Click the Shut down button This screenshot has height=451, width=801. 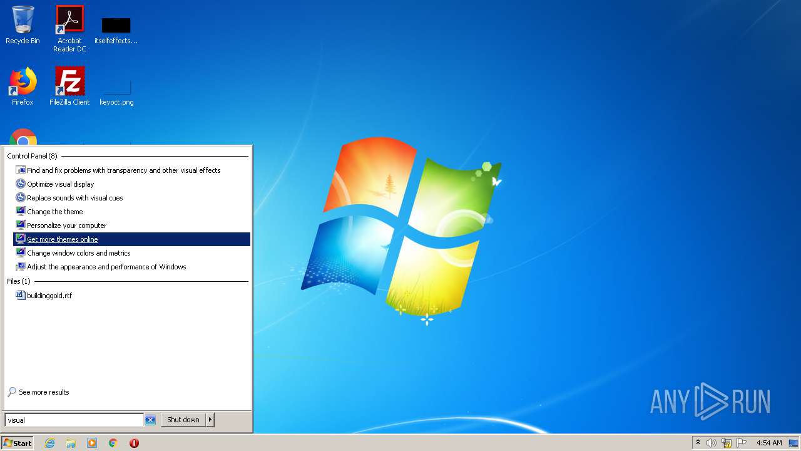point(183,420)
